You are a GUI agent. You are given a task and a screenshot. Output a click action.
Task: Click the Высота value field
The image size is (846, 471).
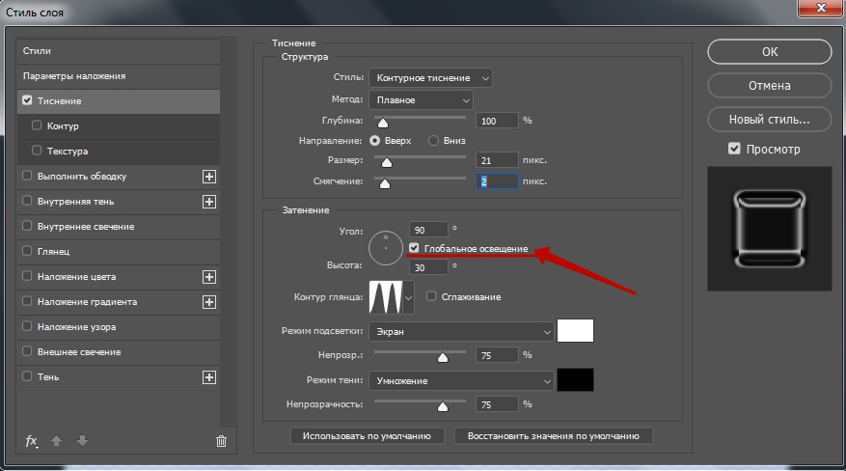pyautogui.click(x=428, y=267)
